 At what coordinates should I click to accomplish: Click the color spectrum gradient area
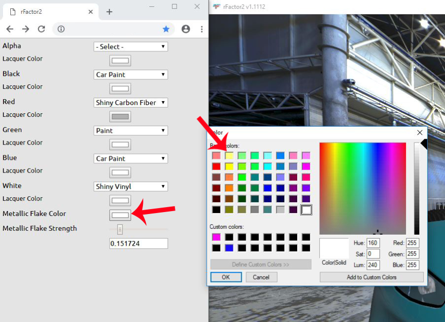(x=362, y=188)
